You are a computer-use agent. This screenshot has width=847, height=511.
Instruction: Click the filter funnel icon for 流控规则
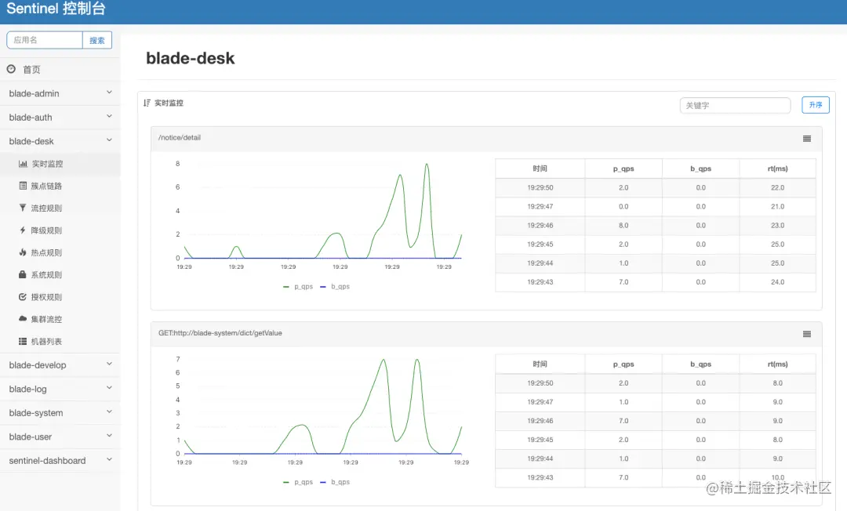(x=23, y=208)
